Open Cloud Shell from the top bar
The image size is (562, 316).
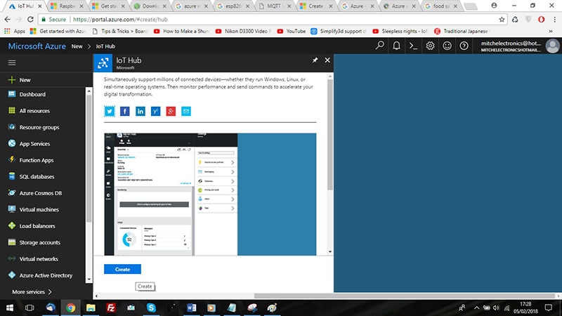414,46
